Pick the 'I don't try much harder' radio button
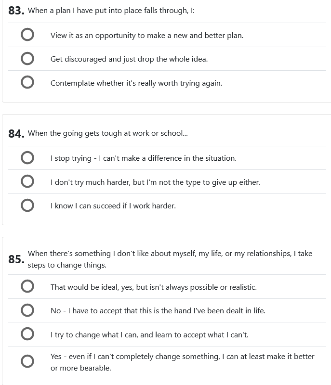Viewport: 331px width, 385px height. 27,182
